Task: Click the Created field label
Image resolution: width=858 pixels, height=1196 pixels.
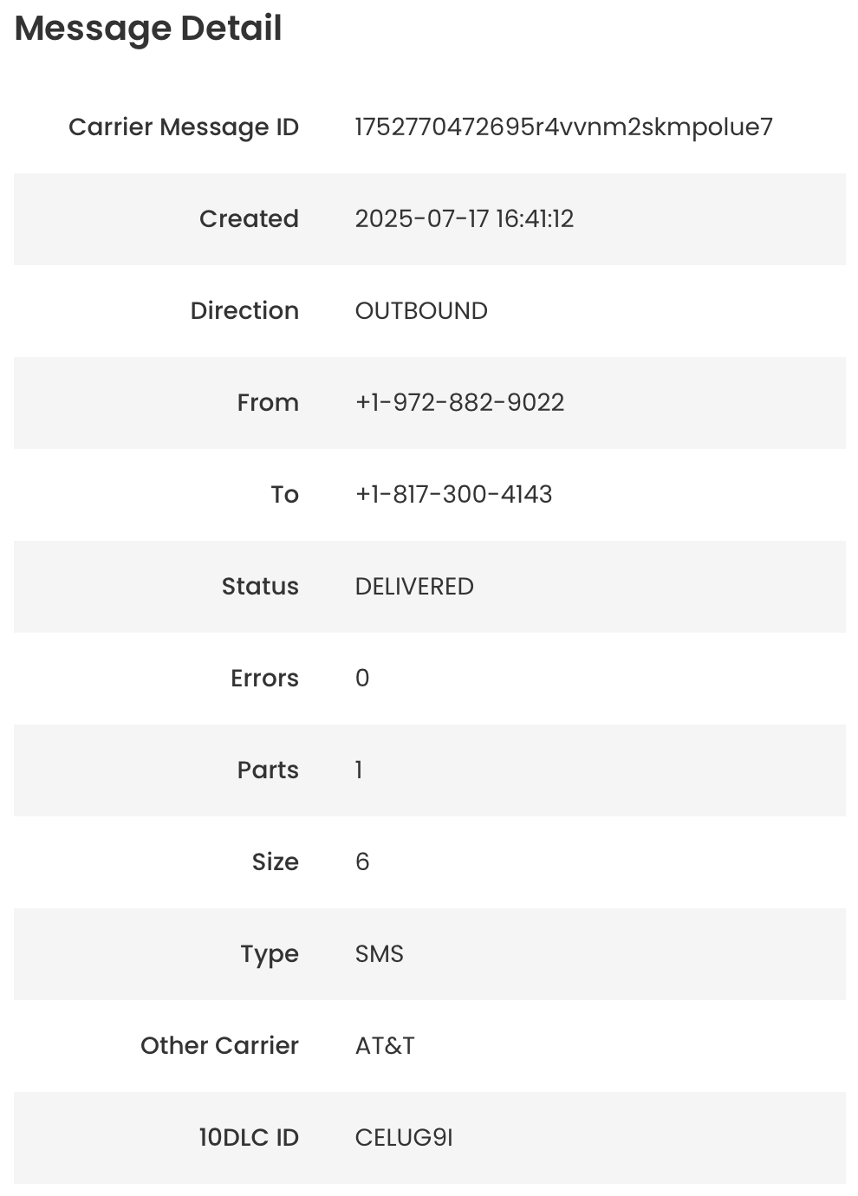Action: coord(249,218)
